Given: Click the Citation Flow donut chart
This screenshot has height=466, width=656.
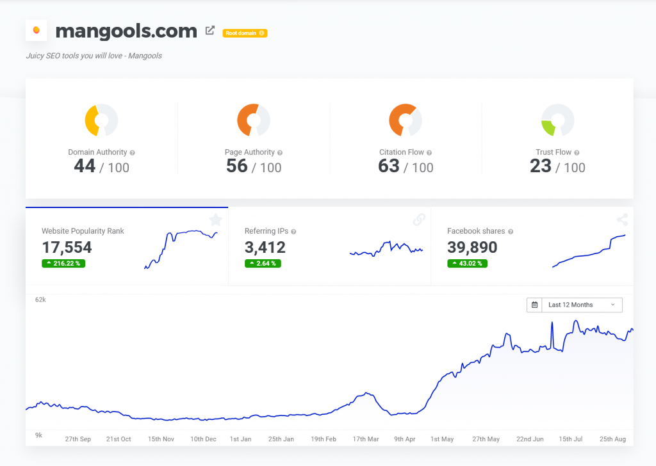Looking at the screenshot, I should [406, 120].
